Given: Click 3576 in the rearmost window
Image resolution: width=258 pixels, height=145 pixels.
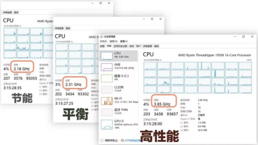Looking at the screenshot, I should 18,79.
